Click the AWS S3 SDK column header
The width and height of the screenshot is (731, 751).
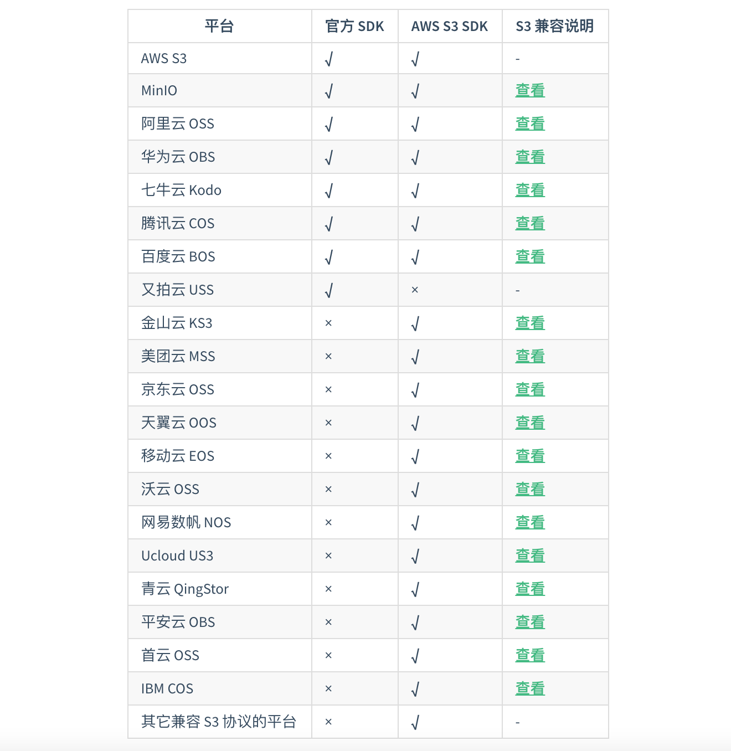click(450, 26)
